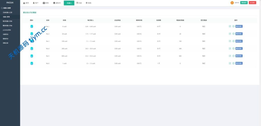Select 购买机器人列表 in the sidebar
The image size is (261, 126).
pos(7,21)
